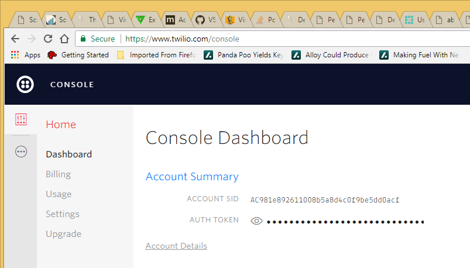Open the Getting Started bookmark

pyautogui.click(x=78, y=55)
